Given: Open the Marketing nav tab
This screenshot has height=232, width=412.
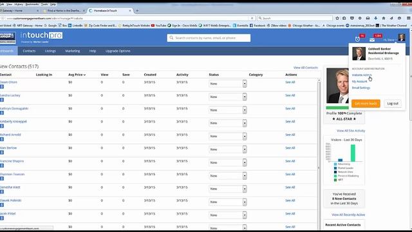Looking at the screenshot, I should tap(73, 51).
